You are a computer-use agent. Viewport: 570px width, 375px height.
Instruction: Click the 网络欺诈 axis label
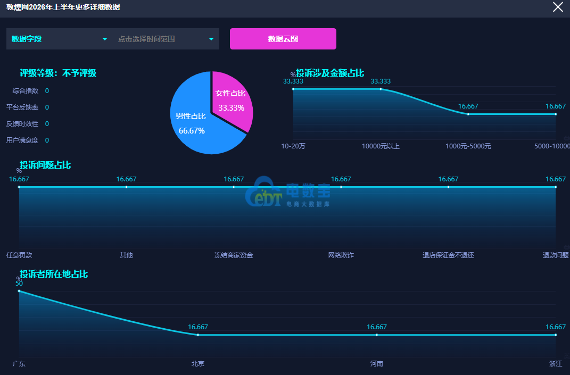click(341, 255)
